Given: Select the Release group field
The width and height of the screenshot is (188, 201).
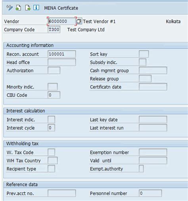Looking at the screenshot, I should point(145,79).
